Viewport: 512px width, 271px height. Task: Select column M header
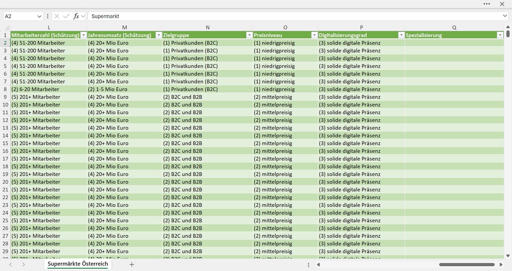125,28
